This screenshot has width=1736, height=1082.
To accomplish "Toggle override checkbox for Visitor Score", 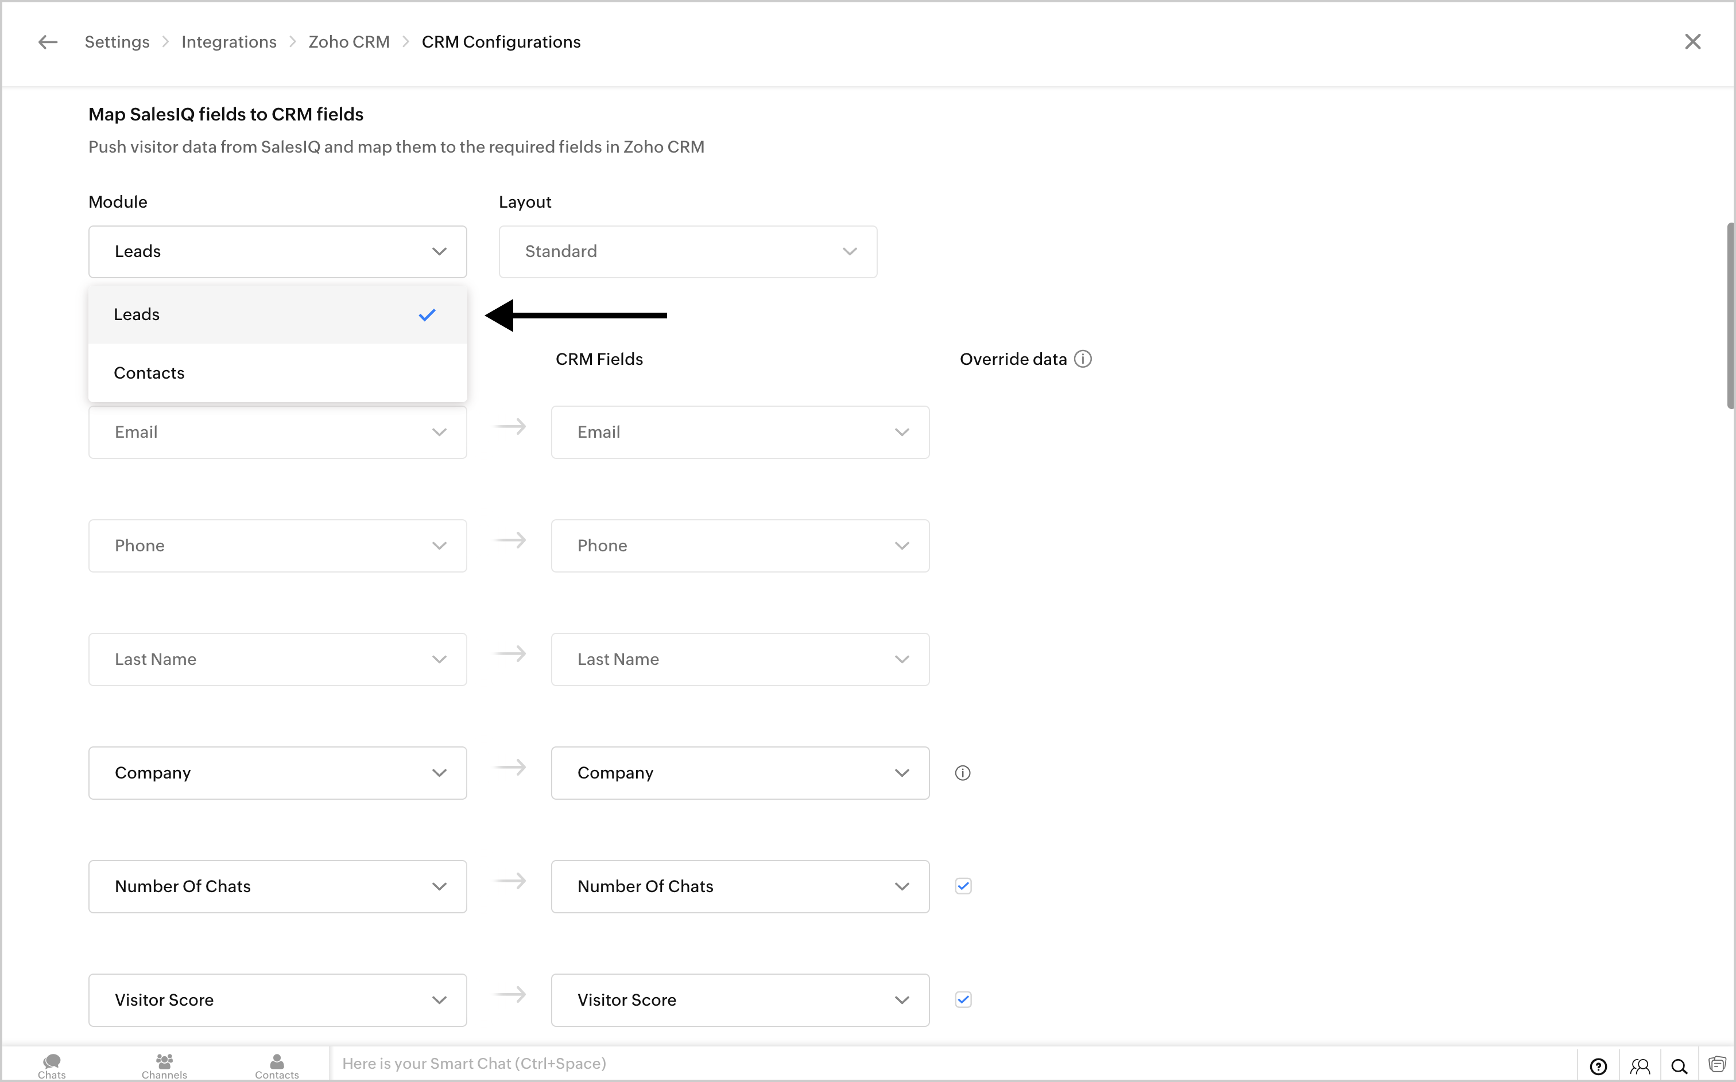I will (x=963, y=1000).
